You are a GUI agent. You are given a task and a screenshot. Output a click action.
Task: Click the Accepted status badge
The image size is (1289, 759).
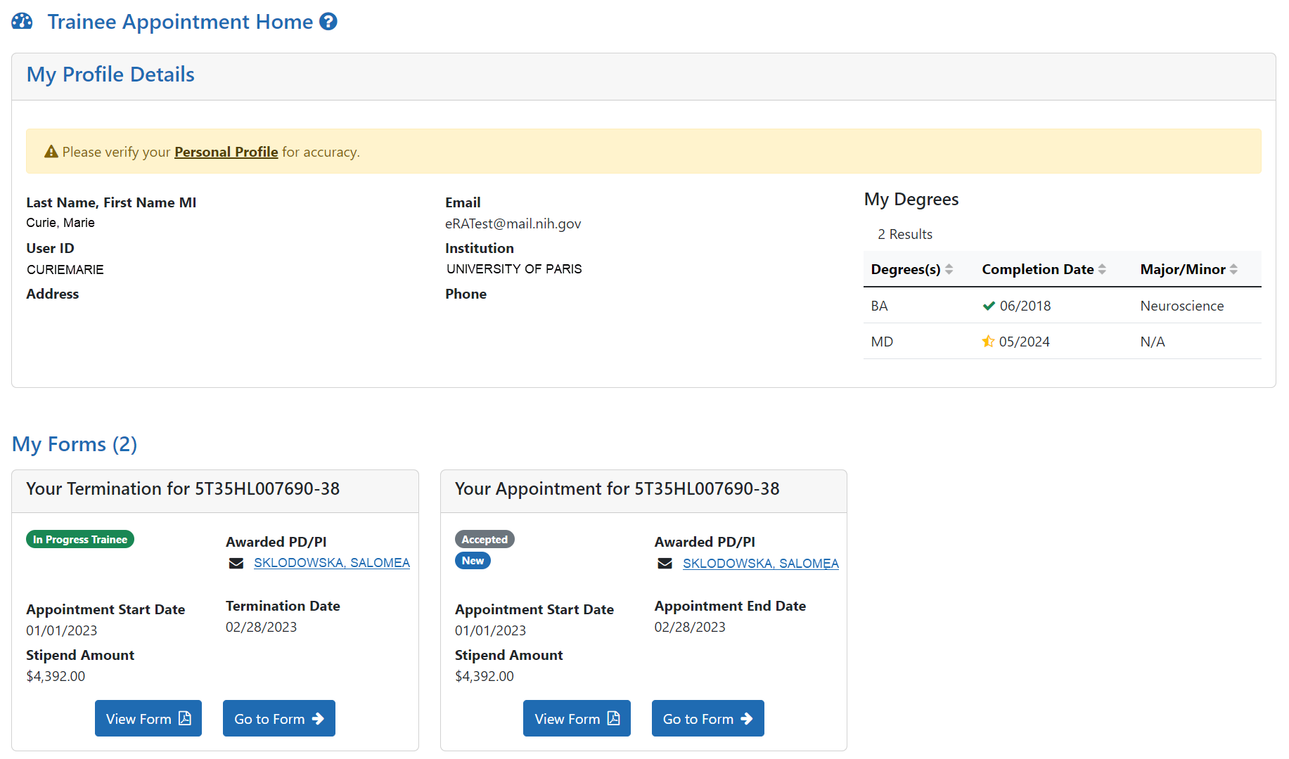click(x=485, y=539)
